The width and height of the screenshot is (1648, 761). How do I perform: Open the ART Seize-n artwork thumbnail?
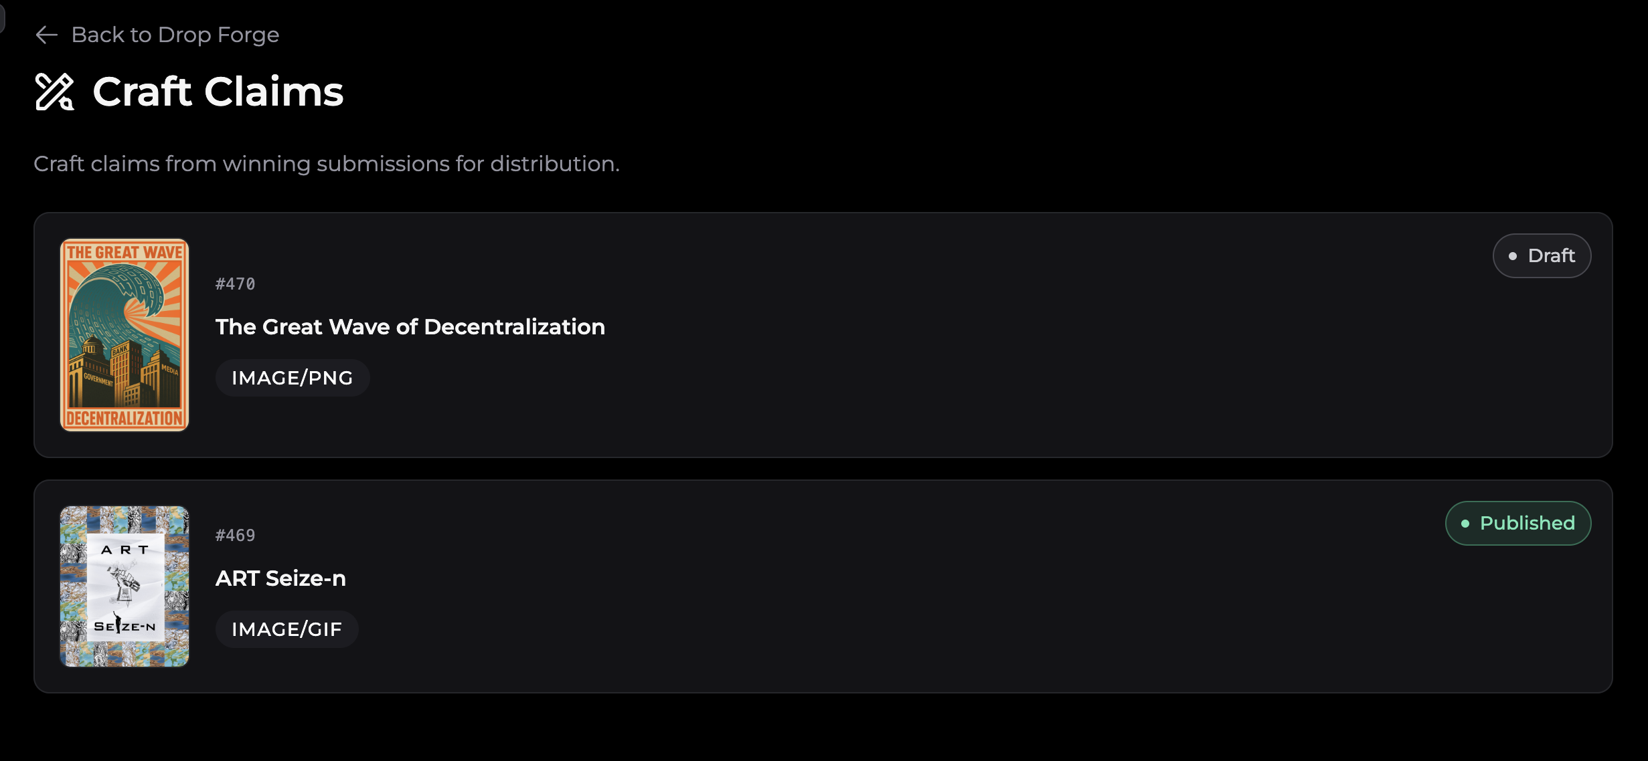[125, 586]
